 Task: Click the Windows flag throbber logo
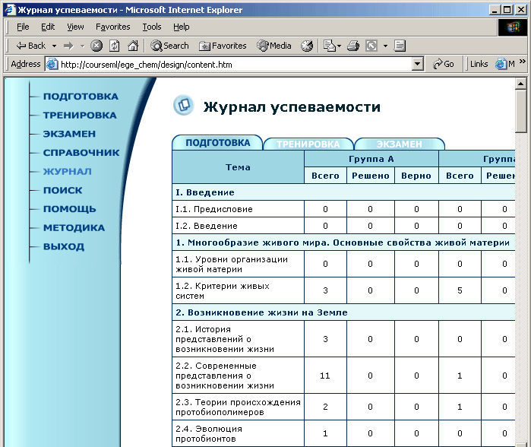(513, 27)
